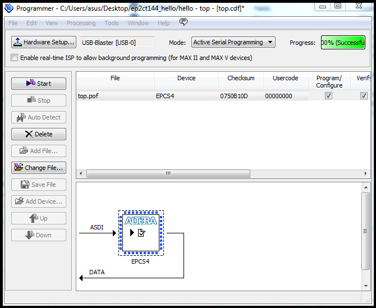Open the Mode dropdown list
The image size is (376, 308).
[233, 43]
